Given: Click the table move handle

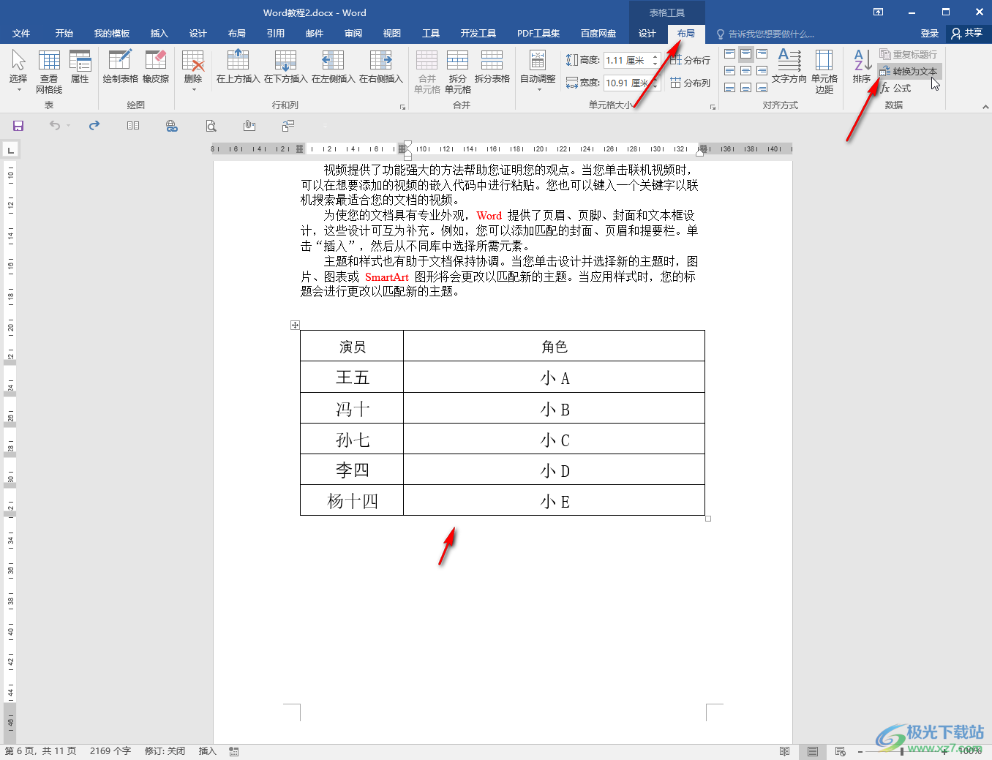Looking at the screenshot, I should (x=295, y=325).
